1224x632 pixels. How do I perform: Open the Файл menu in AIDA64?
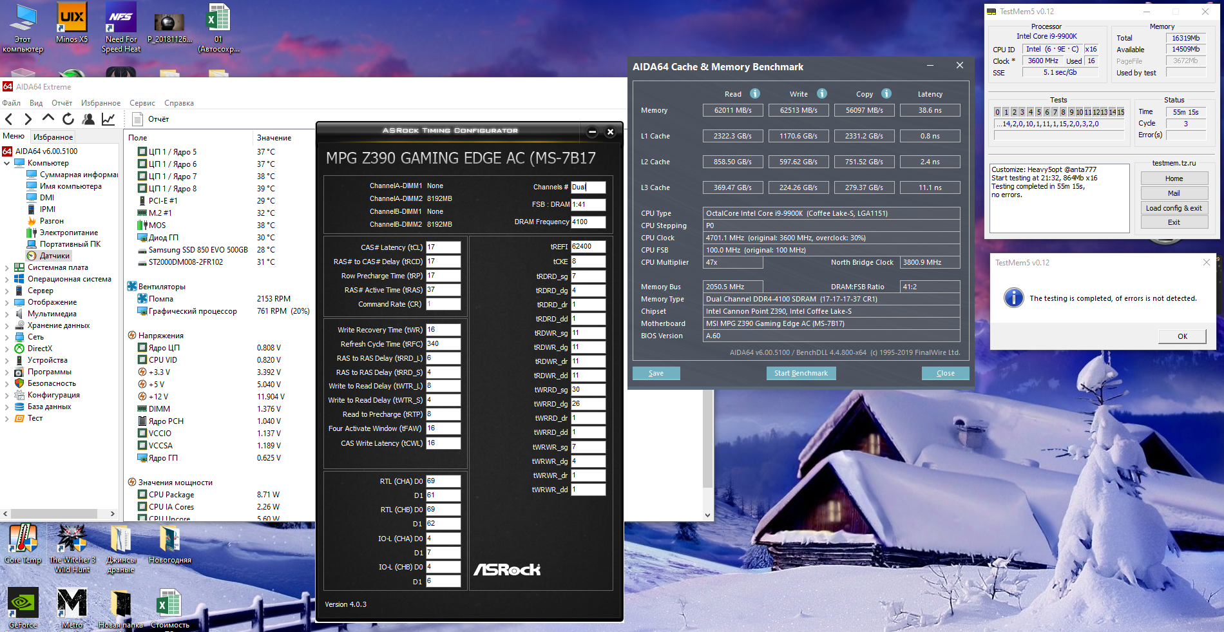pos(12,103)
